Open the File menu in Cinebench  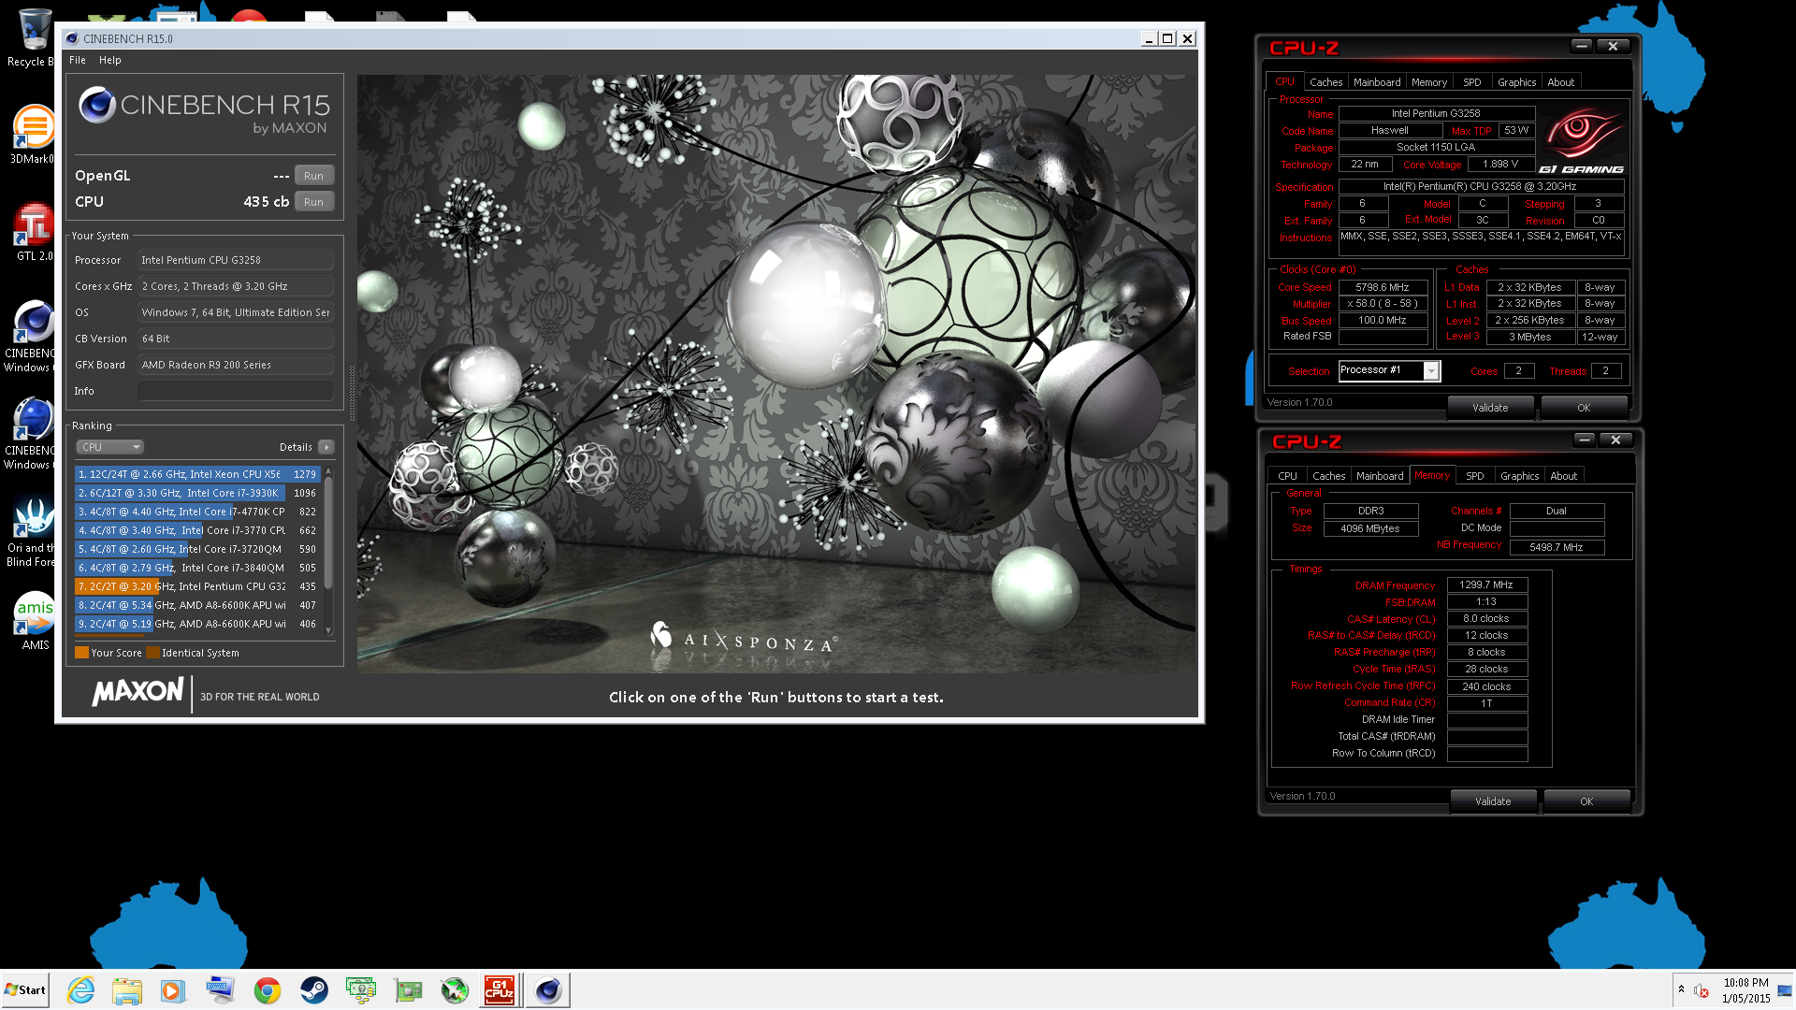coord(78,60)
